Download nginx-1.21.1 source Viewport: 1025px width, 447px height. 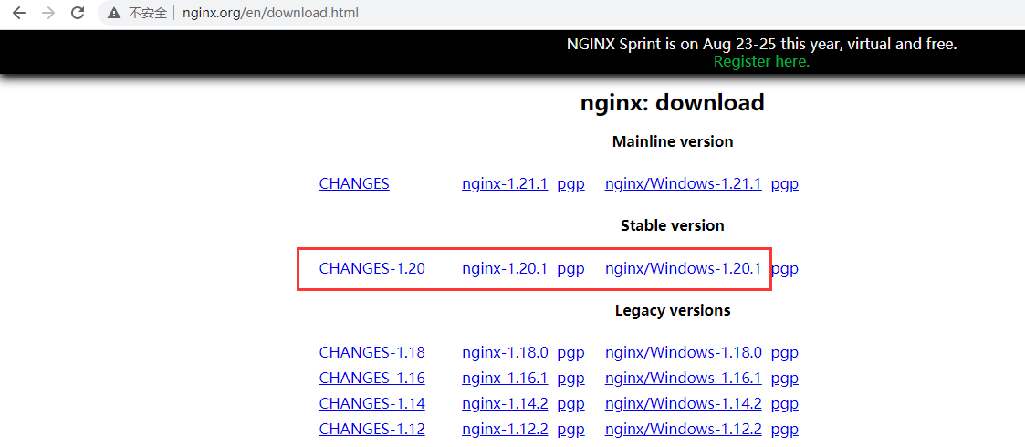(505, 184)
